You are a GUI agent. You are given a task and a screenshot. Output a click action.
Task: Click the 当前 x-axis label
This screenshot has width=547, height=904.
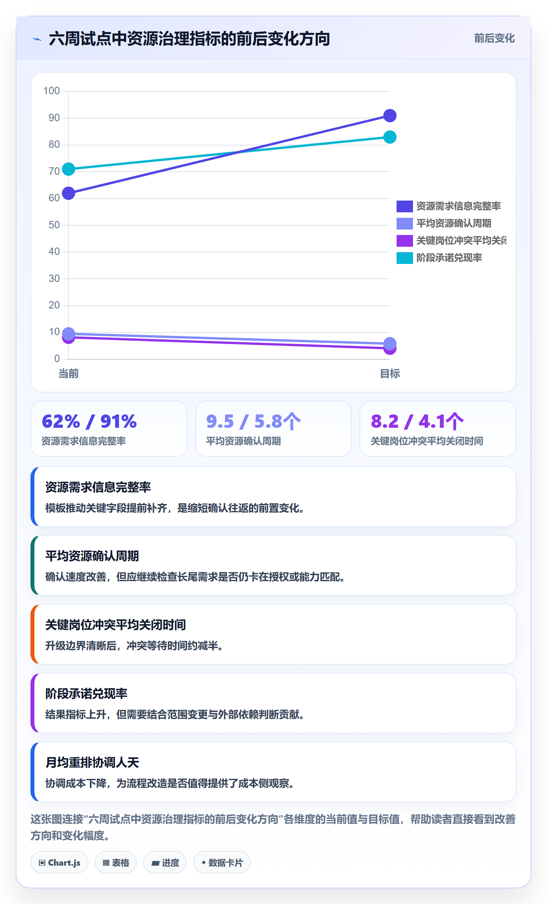pyautogui.click(x=68, y=374)
